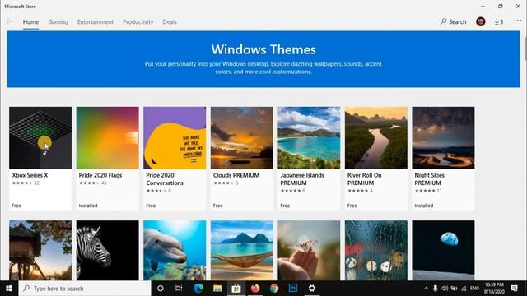
Task: Click the Windows Themes banner heading
Action: coord(263,49)
